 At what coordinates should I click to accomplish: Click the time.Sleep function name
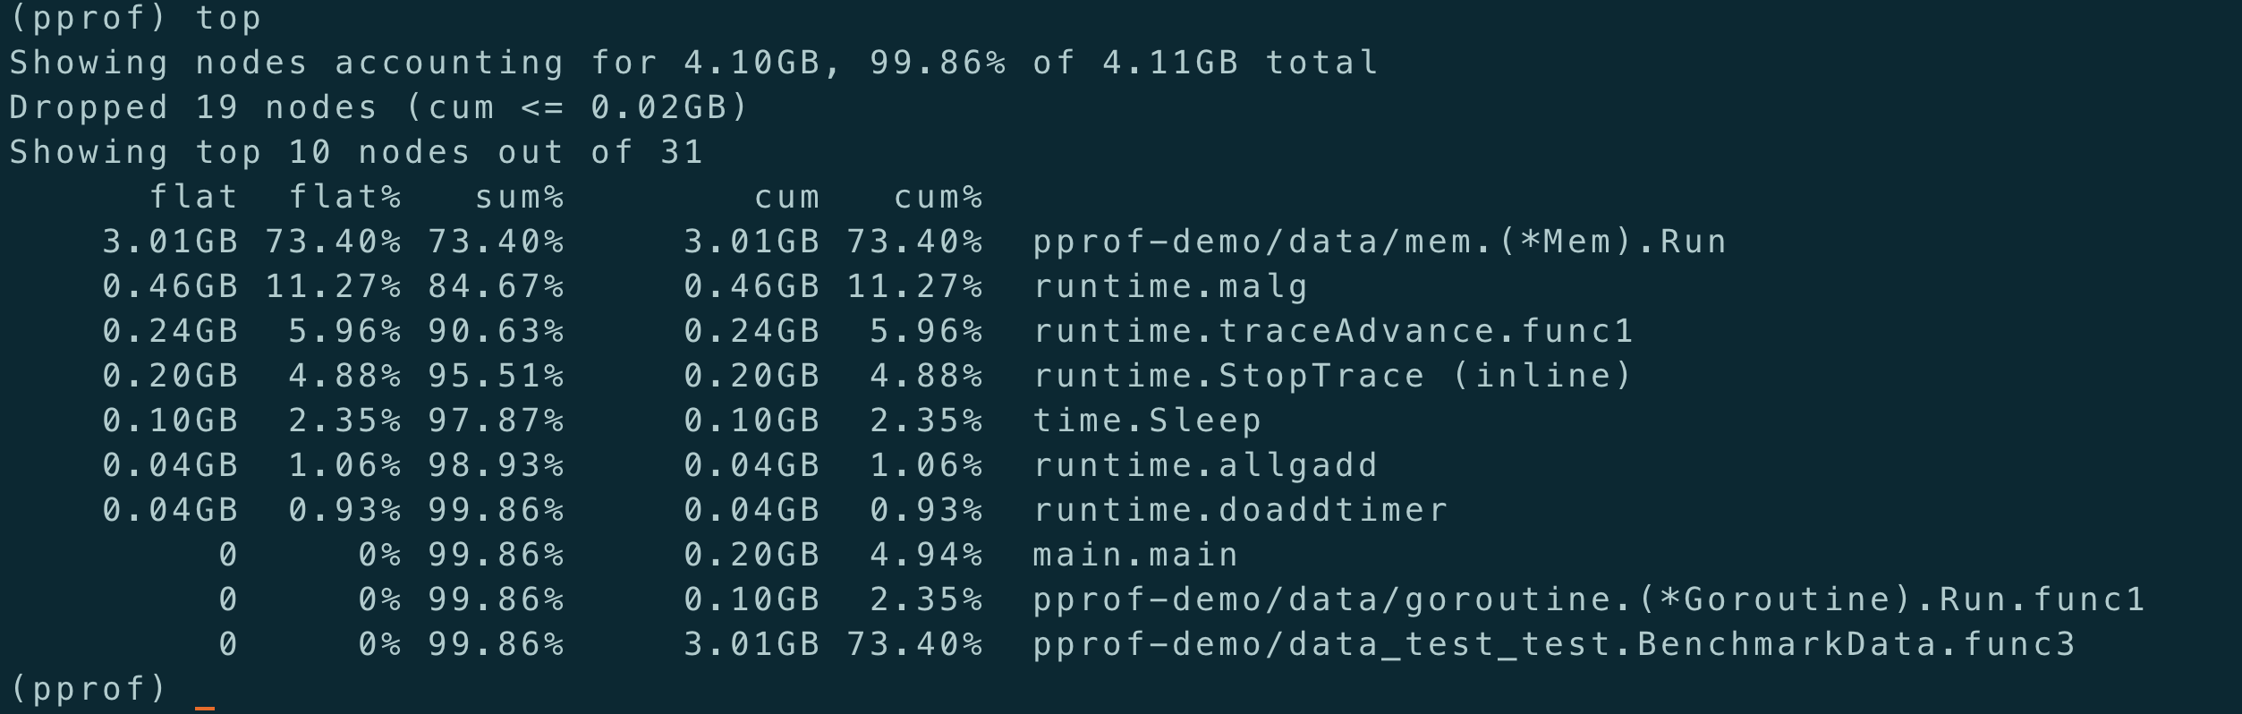tap(1147, 421)
